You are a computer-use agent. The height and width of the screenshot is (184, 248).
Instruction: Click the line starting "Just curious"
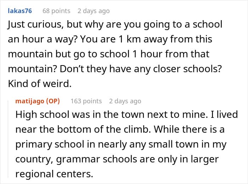(115, 25)
